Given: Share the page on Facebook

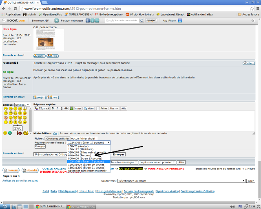Looking at the screenshot, I should coord(88,20).
